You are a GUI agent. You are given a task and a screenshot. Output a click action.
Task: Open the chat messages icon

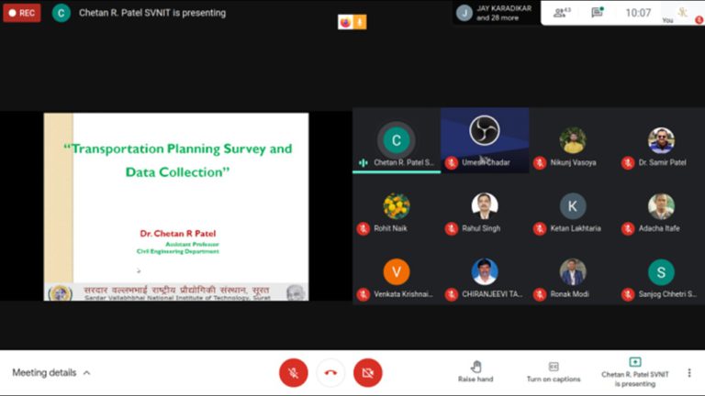pos(597,13)
